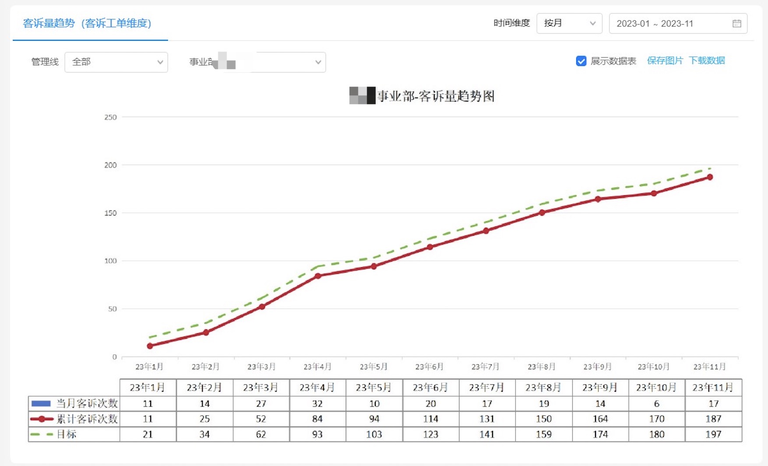Click the 23年4月 data point on red line
Screen dimensions: 768x466
[318, 276]
